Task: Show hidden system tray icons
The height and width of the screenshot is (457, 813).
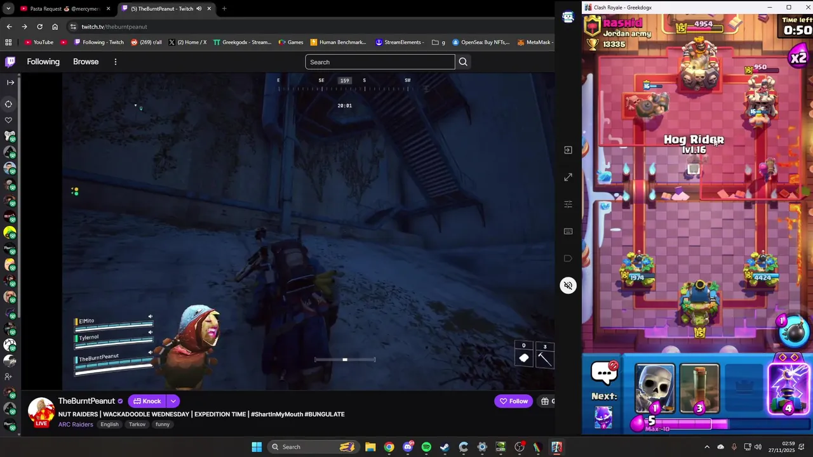Action: coord(707,447)
